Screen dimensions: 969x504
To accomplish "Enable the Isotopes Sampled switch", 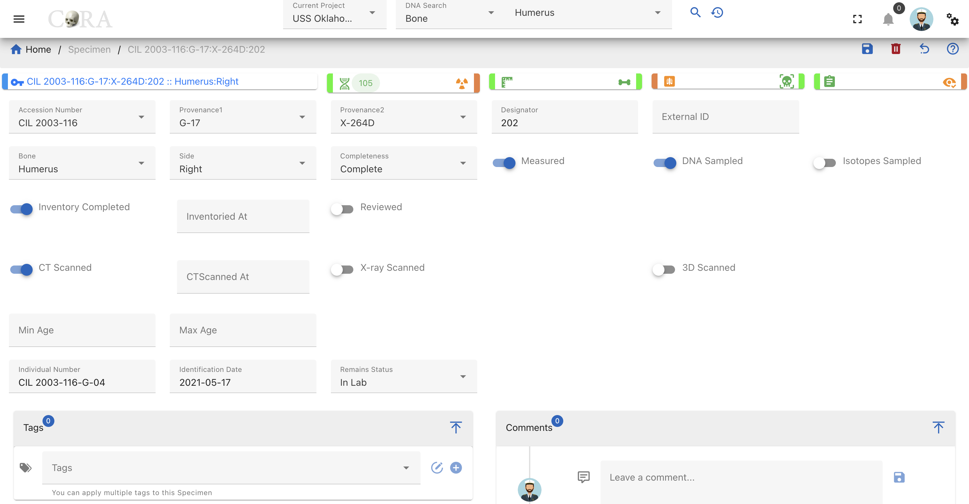I will tap(824, 163).
